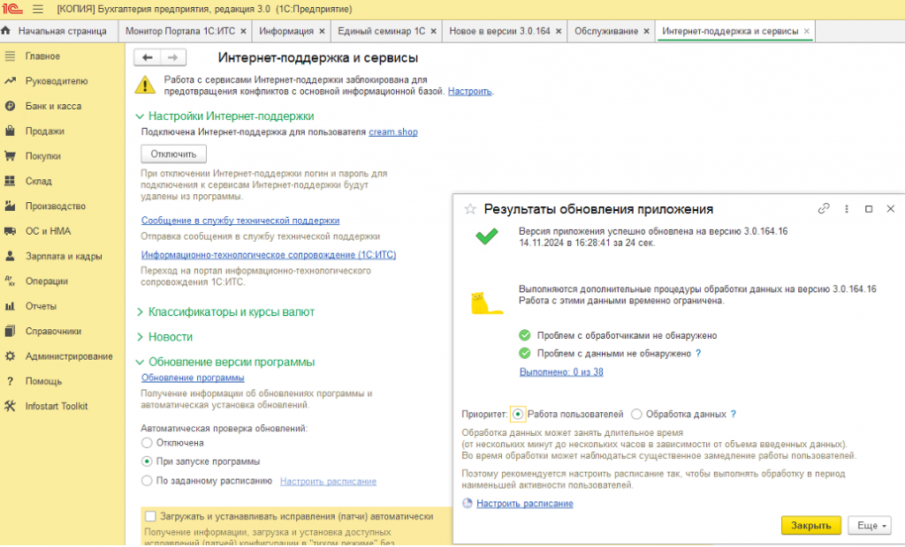Click the home icon of Начальная страница
905x547 pixels.
6,31
